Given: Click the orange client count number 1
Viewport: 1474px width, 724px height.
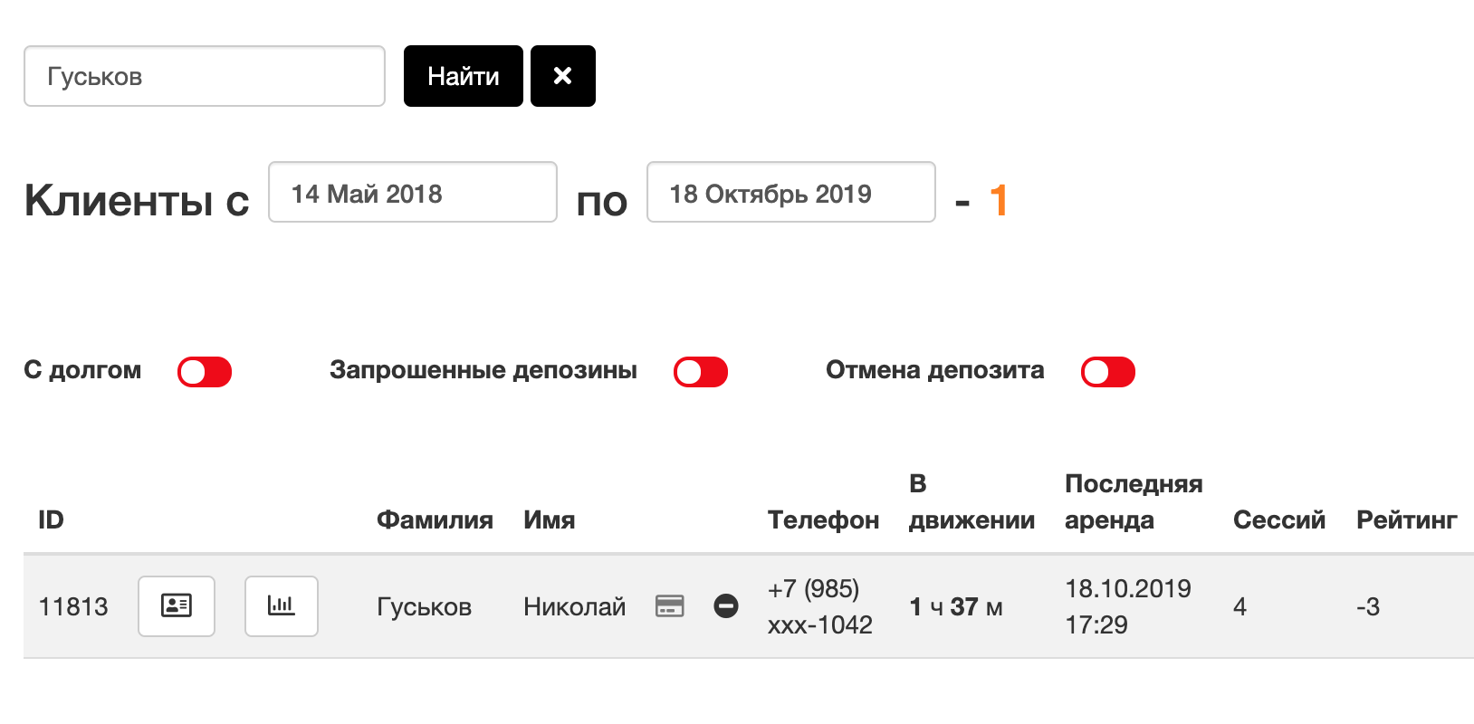Looking at the screenshot, I should (x=999, y=200).
